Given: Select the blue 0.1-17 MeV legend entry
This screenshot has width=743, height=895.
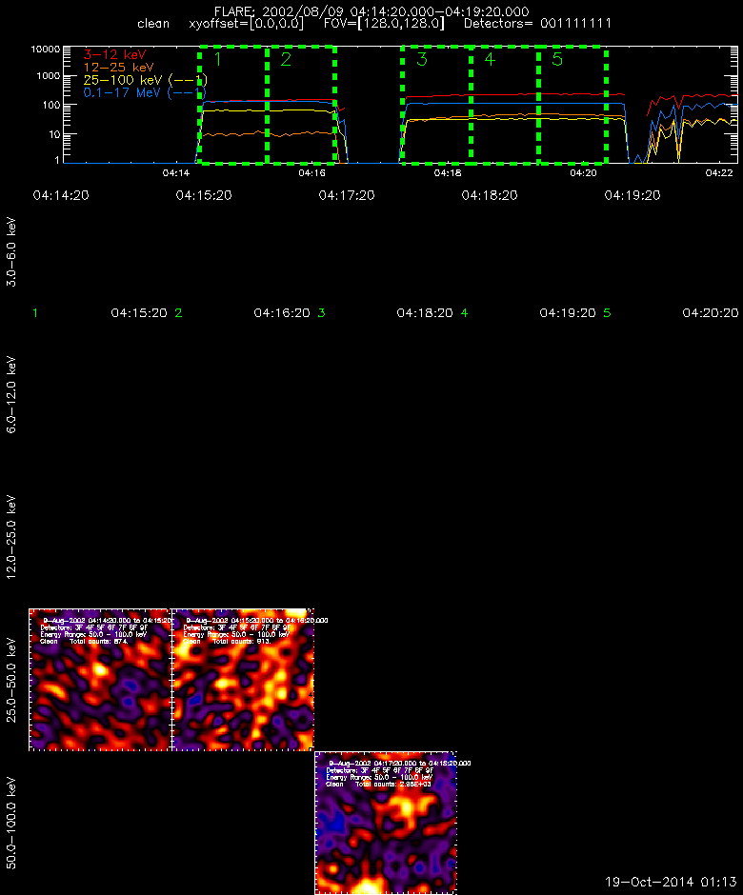Looking at the screenshot, I should (x=145, y=92).
